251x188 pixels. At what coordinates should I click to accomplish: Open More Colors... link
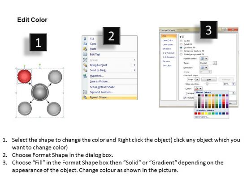(x=201, y=117)
